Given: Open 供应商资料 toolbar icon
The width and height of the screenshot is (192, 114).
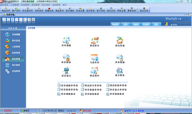Looking at the screenshot, I should 28,10.
